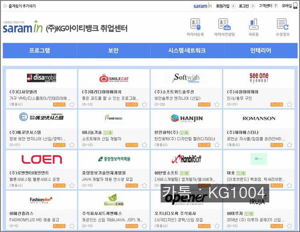Click 즉시지원 on the (주)미리디아이에이치 card

click(x=131, y=105)
